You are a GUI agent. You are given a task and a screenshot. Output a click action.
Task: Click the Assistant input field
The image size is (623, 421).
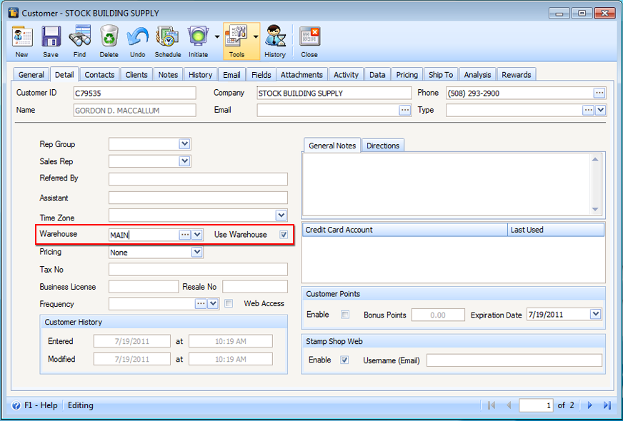(x=199, y=198)
